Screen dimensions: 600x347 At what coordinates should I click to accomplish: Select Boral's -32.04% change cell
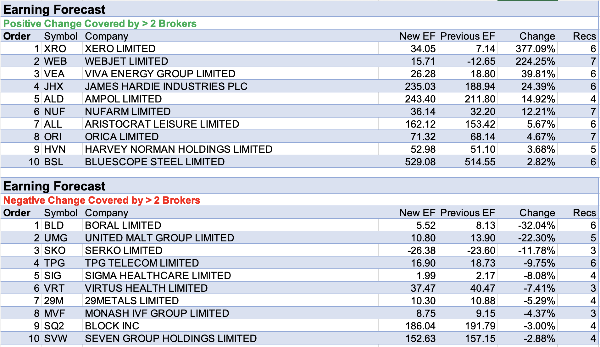pyautogui.click(x=536, y=225)
